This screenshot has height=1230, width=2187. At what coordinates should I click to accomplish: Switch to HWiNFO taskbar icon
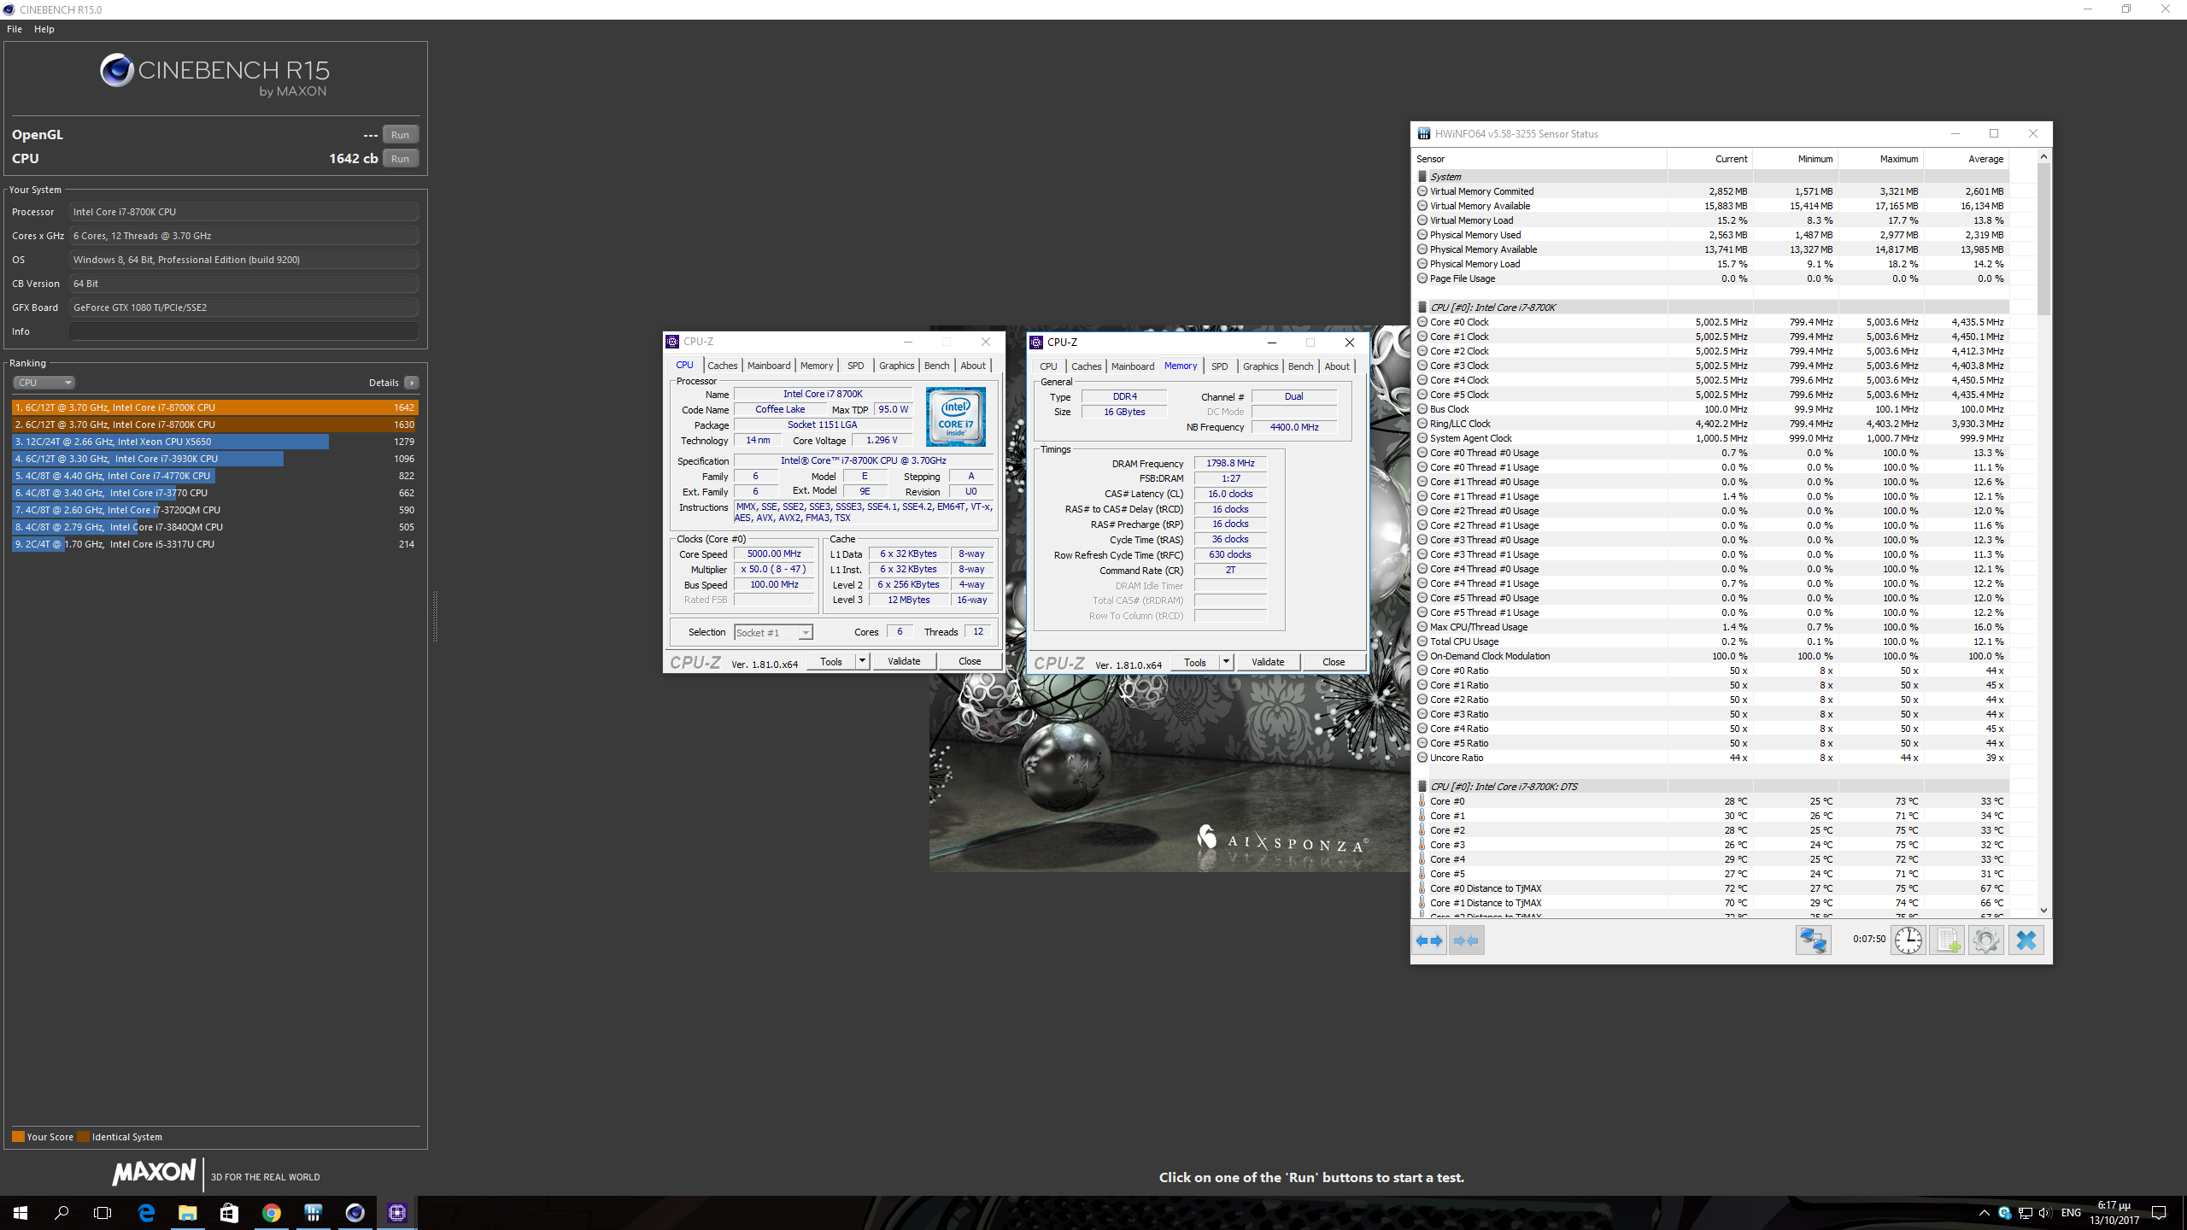pyautogui.click(x=313, y=1212)
